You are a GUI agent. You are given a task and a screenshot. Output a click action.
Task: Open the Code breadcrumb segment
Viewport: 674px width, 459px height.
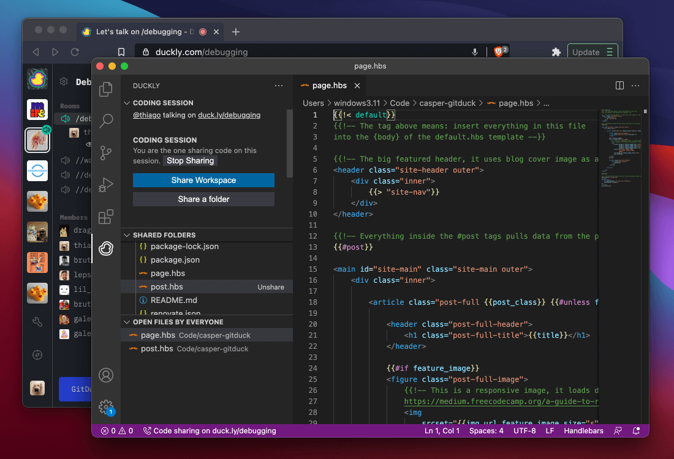click(x=399, y=103)
